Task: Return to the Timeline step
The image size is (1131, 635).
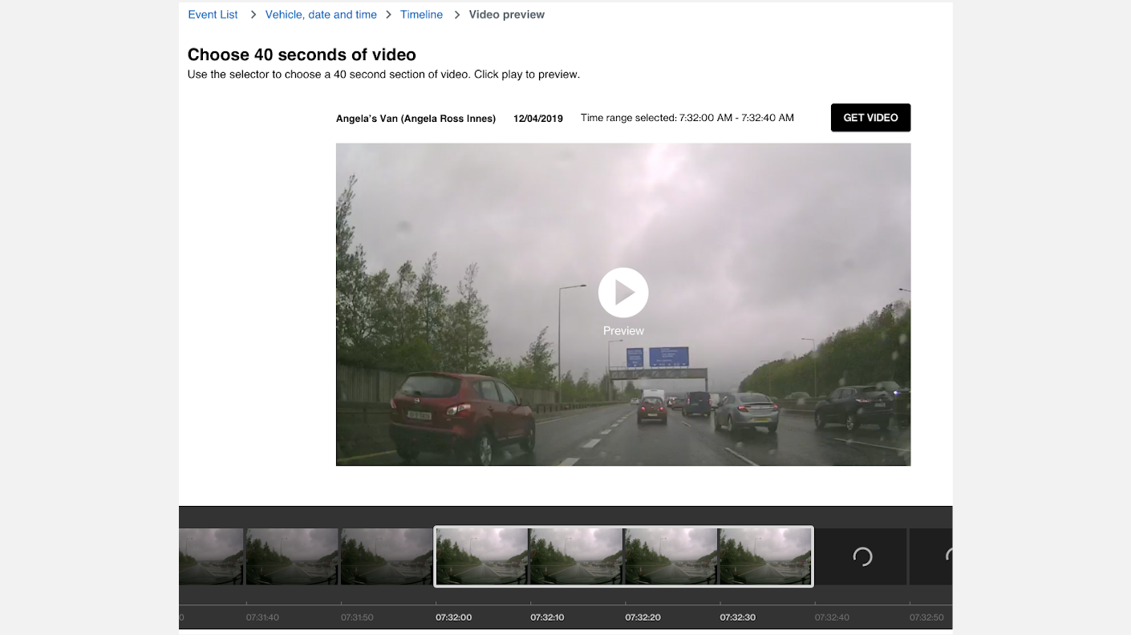Action: (x=421, y=14)
